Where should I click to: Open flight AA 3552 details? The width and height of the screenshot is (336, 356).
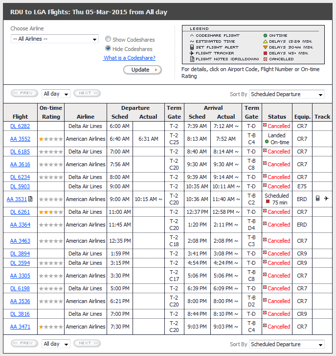click(x=20, y=139)
